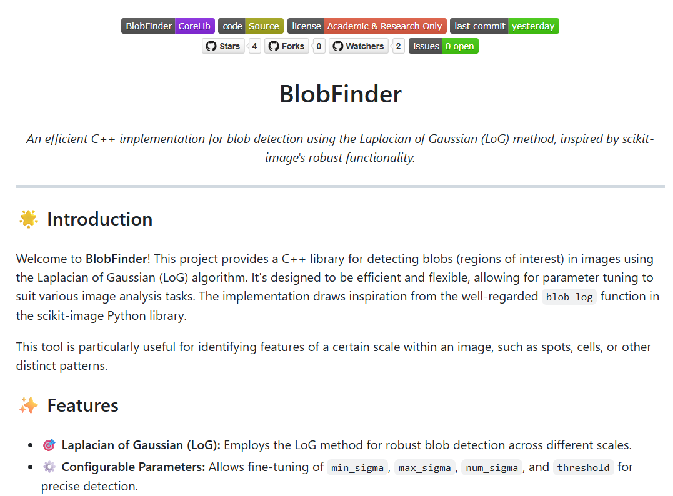The height and width of the screenshot is (496, 673).
Task: Click the sun emoji beside Introduction
Action: pos(29,219)
